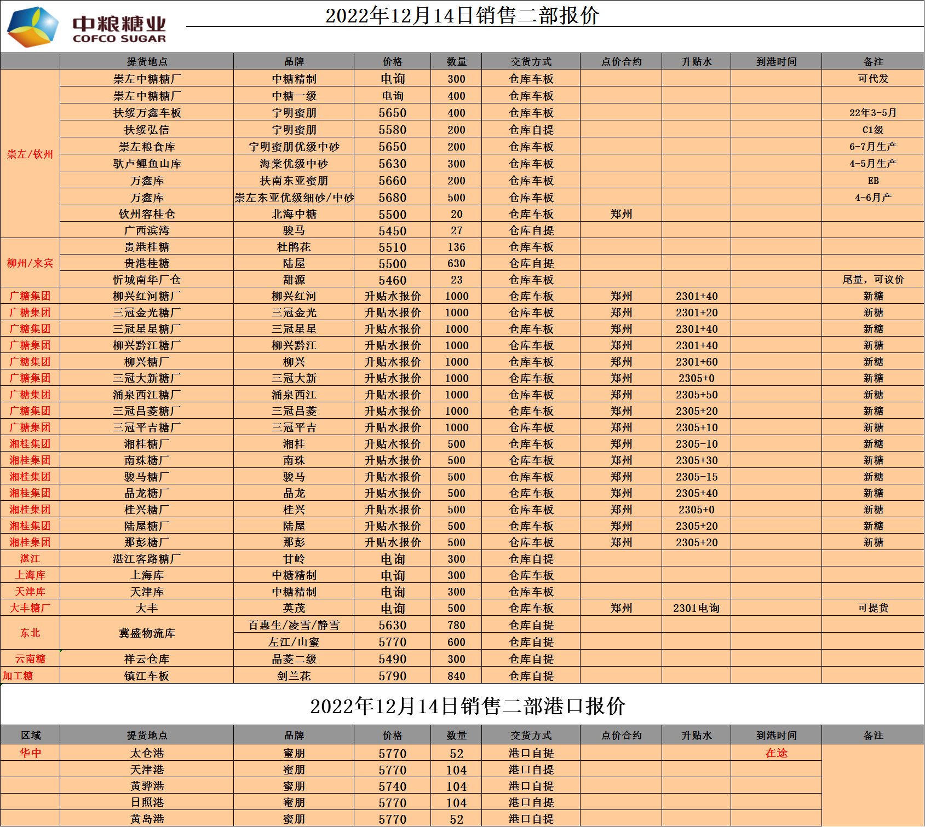This screenshot has height=827, width=925.
Task: Click the 百惠生/凌雪/静雪 brand cell
Action: pyautogui.click(x=294, y=625)
